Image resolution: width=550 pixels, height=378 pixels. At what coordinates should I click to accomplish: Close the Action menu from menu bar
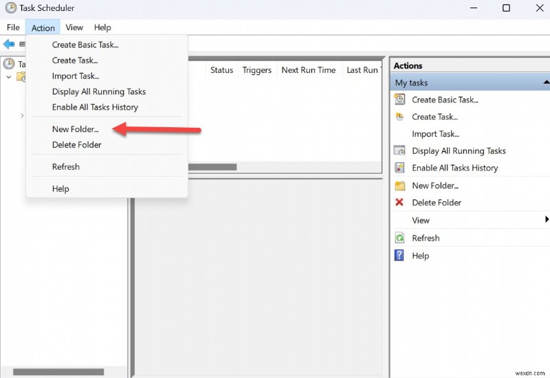coord(43,27)
